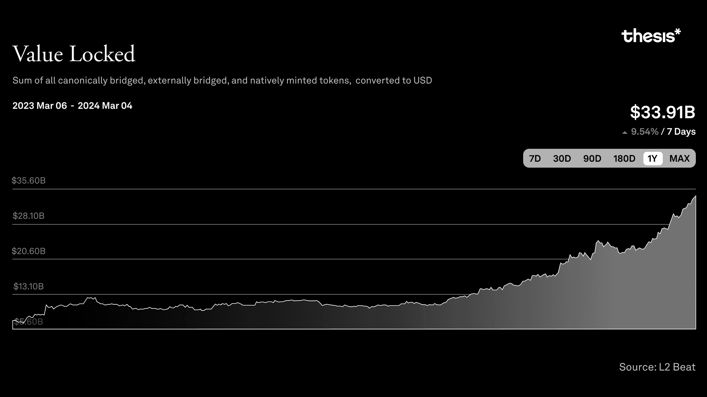Click the $5.60B grid line label
The width and height of the screenshot is (707, 397).
pos(27,322)
